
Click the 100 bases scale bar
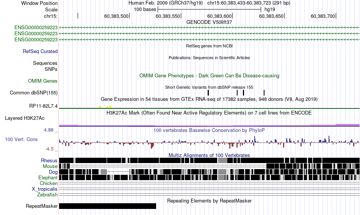click(x=210, y=9)
